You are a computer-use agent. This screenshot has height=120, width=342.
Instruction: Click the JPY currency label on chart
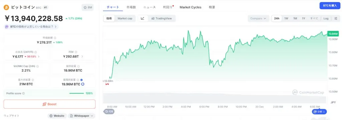[333, 102]
